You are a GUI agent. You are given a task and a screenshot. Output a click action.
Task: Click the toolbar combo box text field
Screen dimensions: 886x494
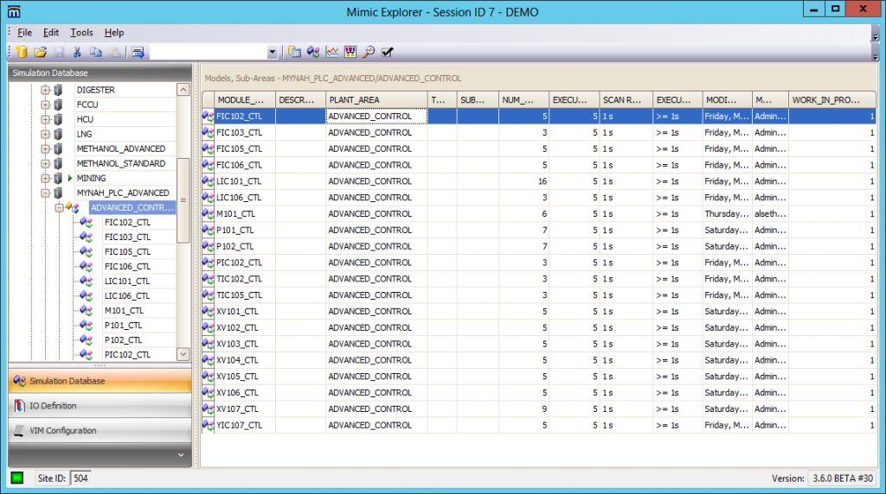(x=208, y=52)
